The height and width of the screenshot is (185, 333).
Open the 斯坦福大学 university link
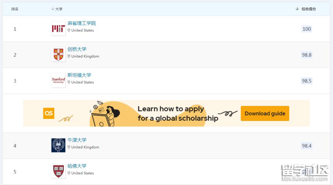[79, 75]
